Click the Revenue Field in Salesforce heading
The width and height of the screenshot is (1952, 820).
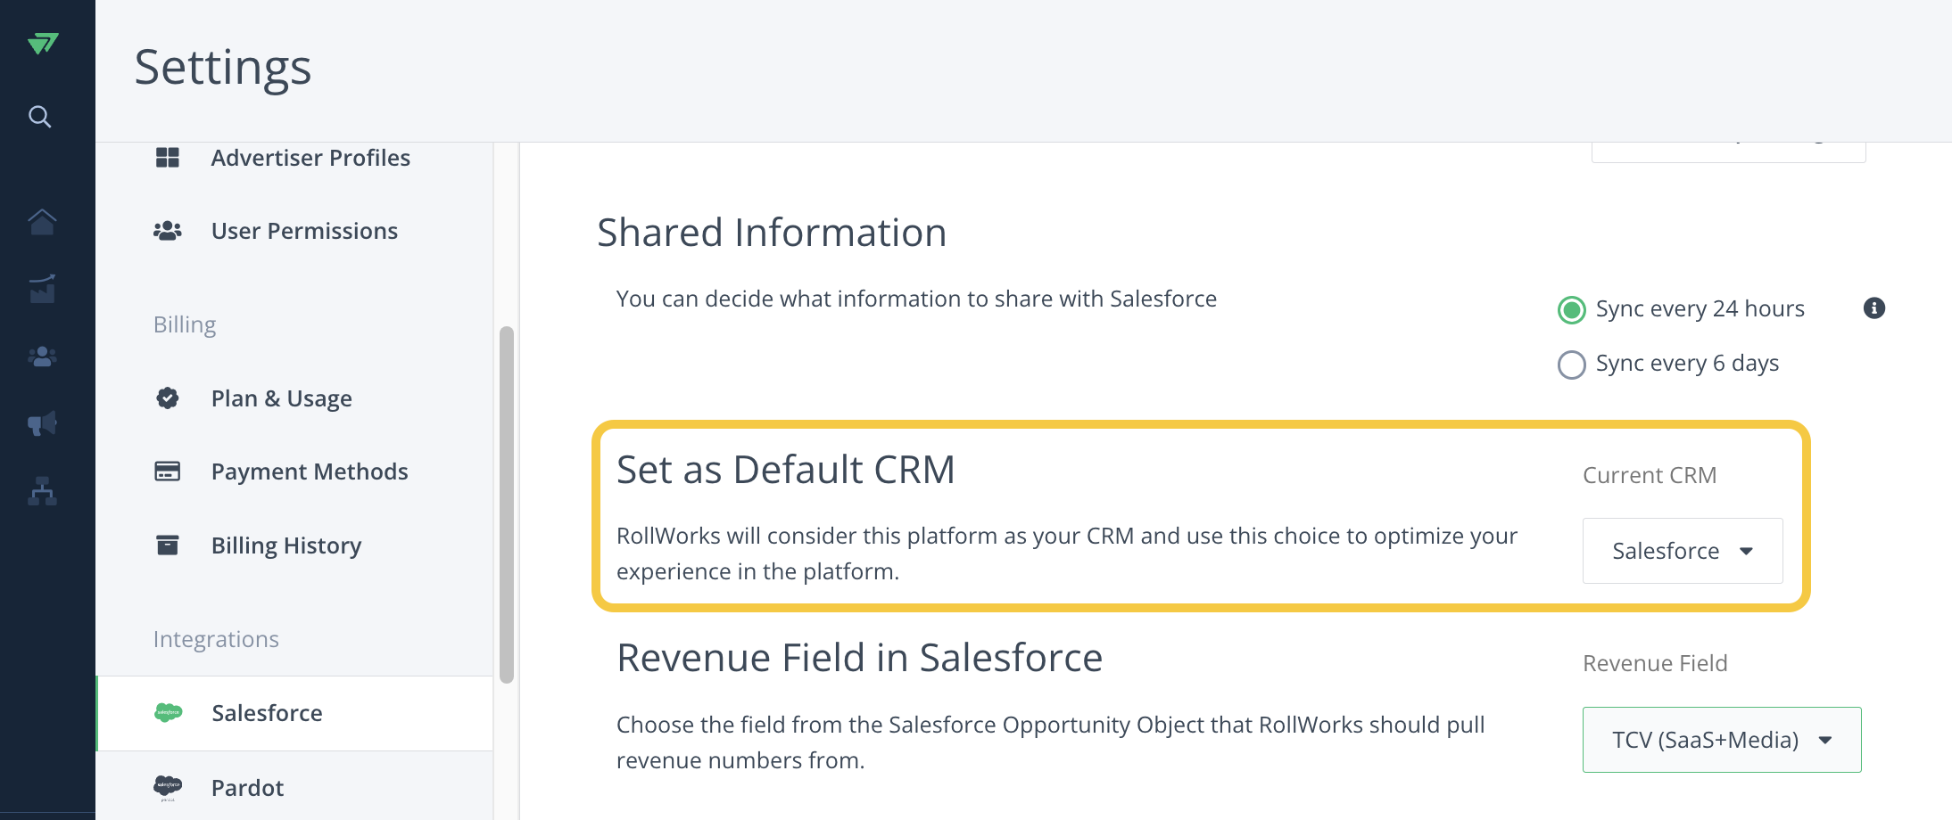(859, 658)
